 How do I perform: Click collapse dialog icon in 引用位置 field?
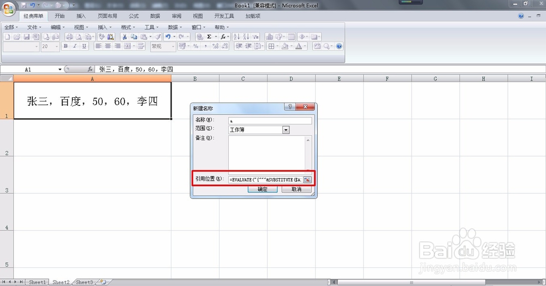(307, 180)
